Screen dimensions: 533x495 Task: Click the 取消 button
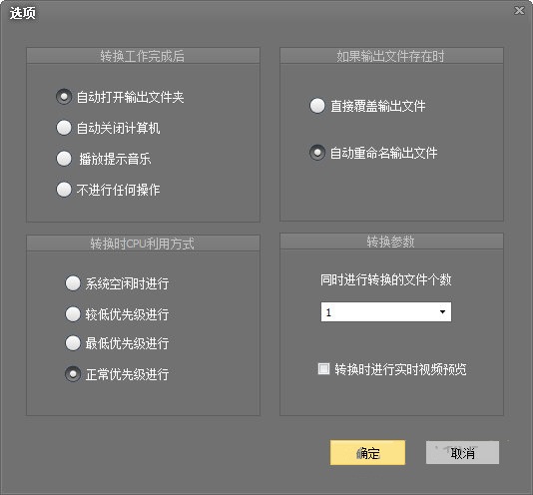(463, 452)
